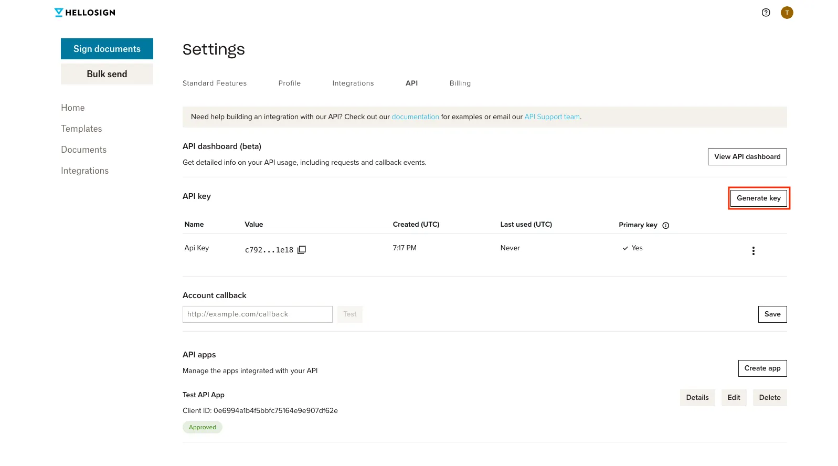The width and height of the screenshot is (838, 466).
Task: Click the API Support team link
Action: click(552, 116)
